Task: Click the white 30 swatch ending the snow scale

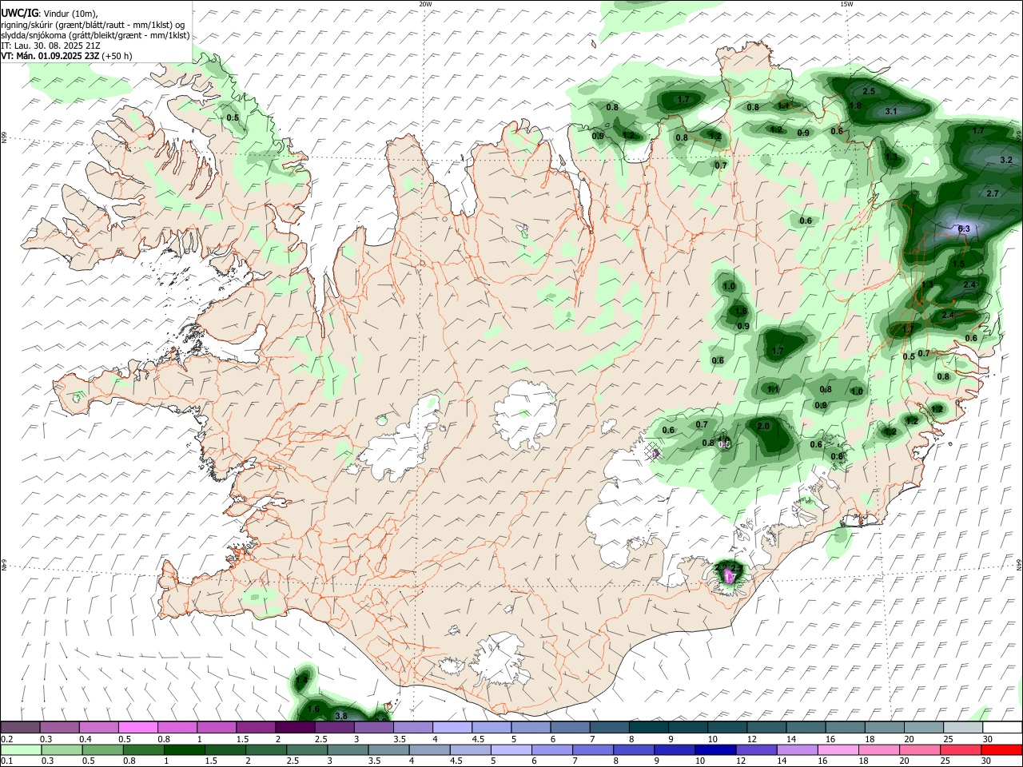Action: coord(1002,728)
